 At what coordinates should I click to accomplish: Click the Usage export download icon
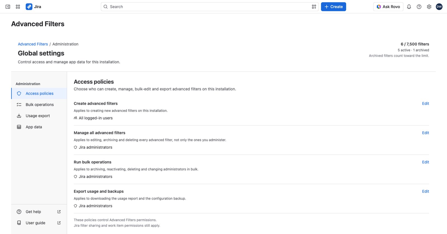click(19, 116)
